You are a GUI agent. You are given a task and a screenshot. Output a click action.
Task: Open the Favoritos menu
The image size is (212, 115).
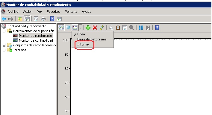point(53,12)
